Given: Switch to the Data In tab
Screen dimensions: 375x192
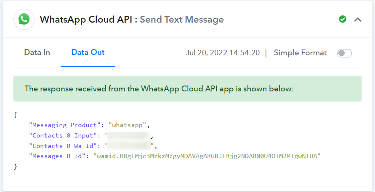Looking at the screenshot, I should (37, 52).
